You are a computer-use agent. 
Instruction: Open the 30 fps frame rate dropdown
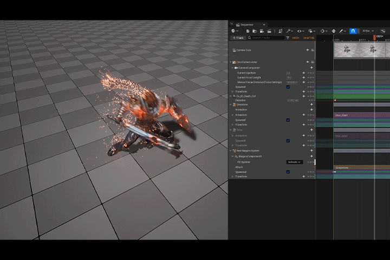pos(368,31)
